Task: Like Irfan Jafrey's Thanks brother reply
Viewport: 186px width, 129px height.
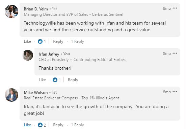Action: (x=42, y=80)
